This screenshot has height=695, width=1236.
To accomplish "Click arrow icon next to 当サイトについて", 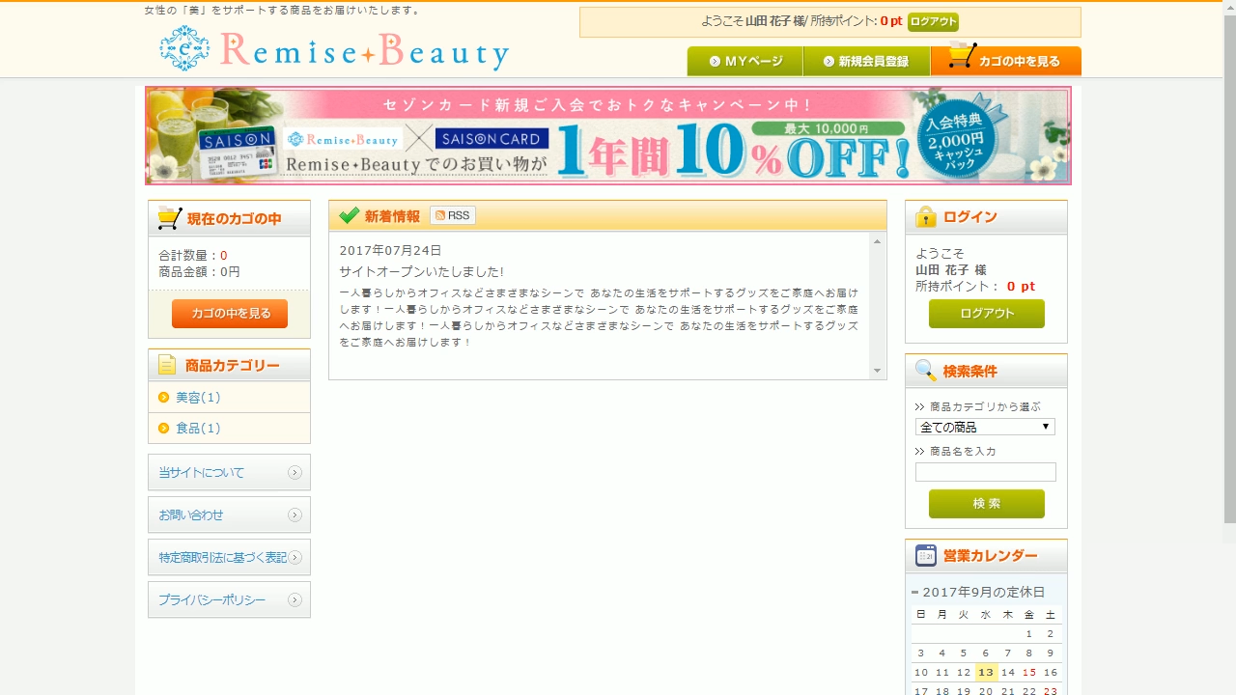I will pos(295,473).
